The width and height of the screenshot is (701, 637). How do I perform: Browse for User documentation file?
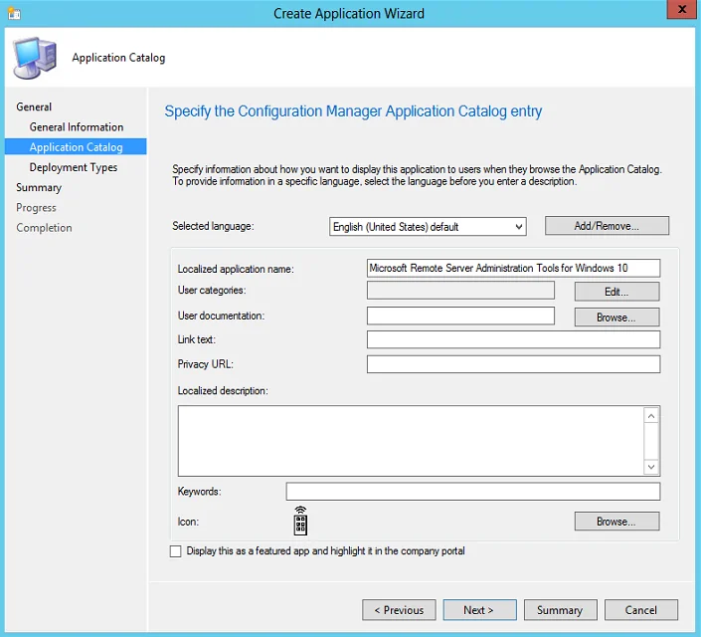(616, 317)
